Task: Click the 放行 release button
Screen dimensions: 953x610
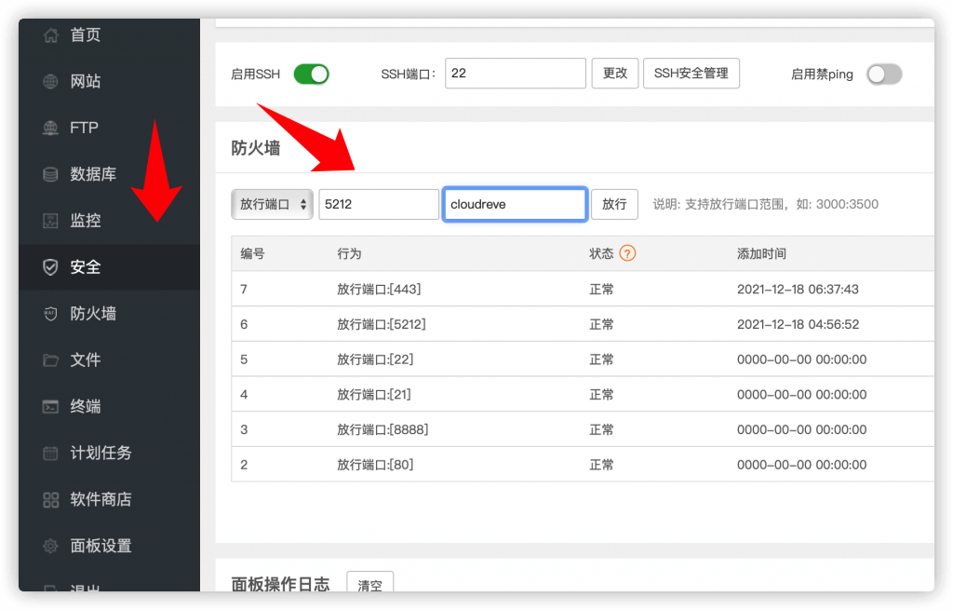Action: click(x=614, y=204)
